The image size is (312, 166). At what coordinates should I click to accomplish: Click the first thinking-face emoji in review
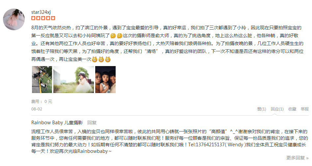coord(113,36)
